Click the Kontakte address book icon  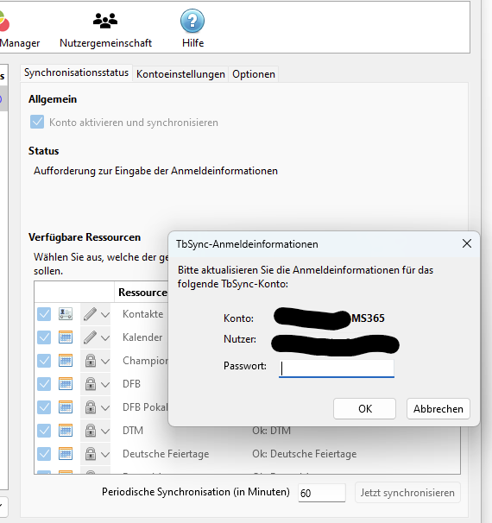point(66,314)
